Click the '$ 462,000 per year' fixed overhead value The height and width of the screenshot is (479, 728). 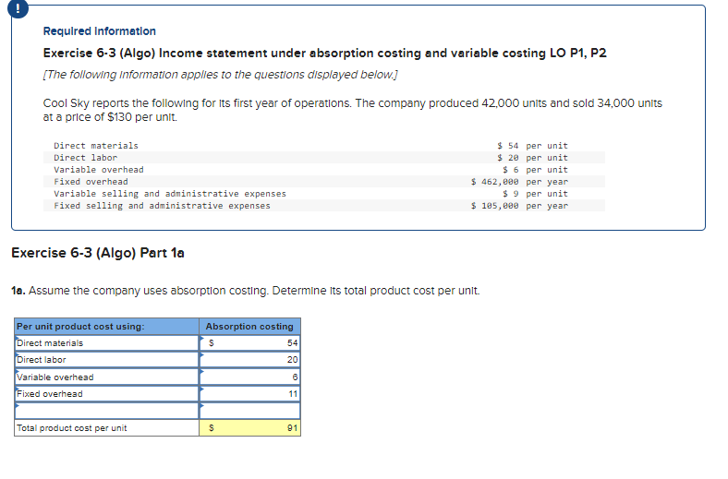coord(519,182)
